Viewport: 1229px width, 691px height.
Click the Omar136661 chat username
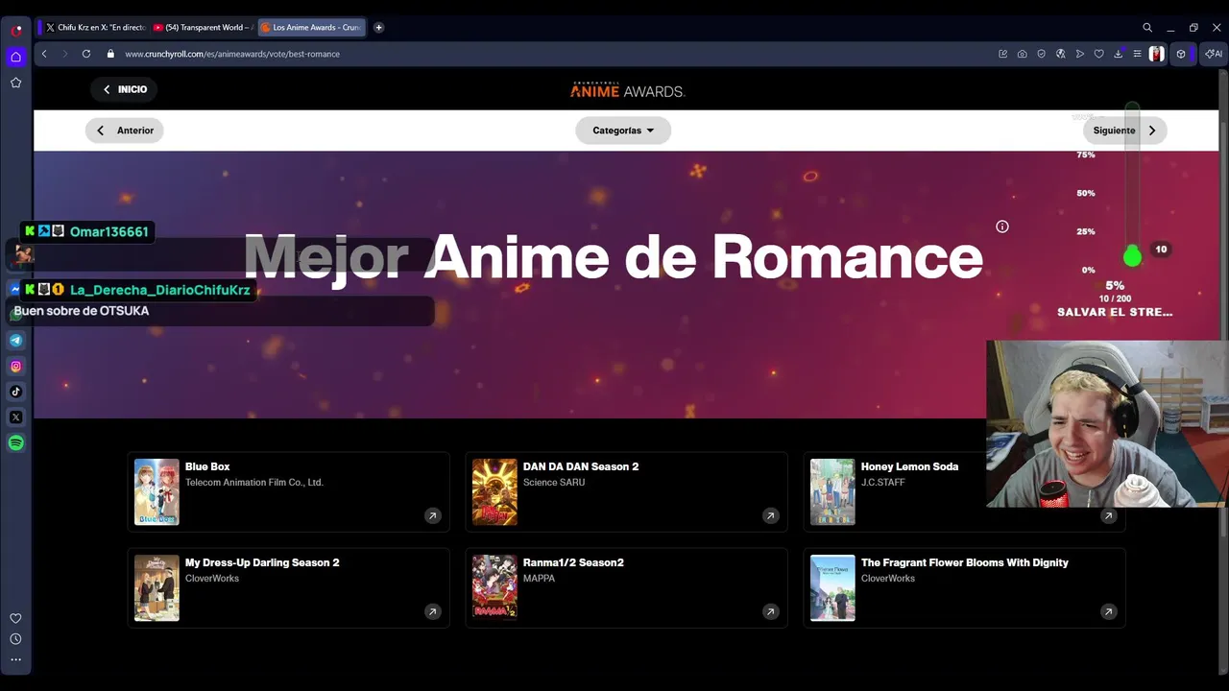point(109,231)
